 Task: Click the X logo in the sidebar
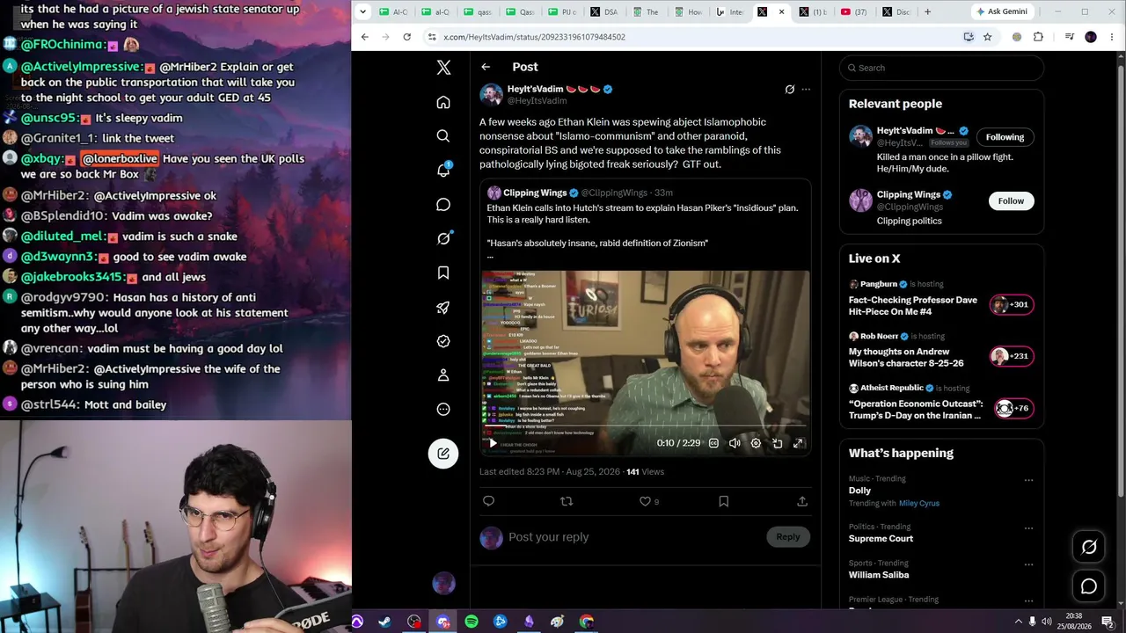(443, 68)
